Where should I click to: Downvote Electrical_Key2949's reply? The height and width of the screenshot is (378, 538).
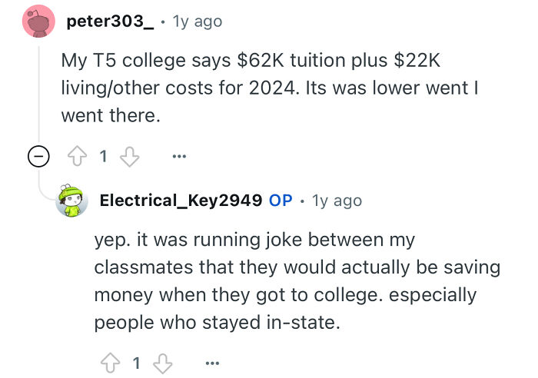(163, 362)
